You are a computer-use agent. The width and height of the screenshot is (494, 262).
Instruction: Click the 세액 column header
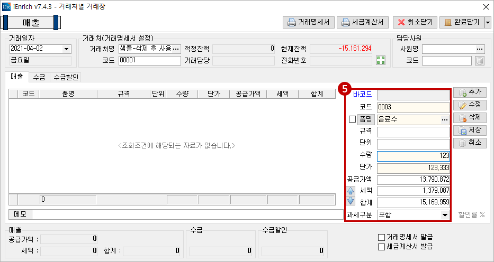click(282, 93)
